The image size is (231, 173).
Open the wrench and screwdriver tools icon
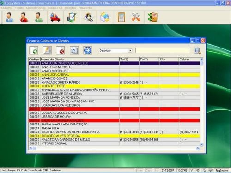coord(136,17)
